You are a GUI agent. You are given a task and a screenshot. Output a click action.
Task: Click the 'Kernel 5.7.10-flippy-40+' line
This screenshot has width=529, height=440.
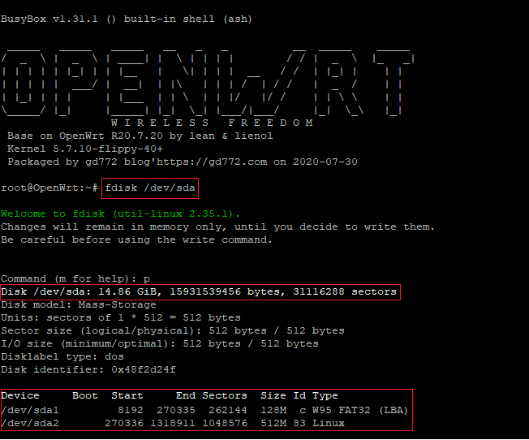pyautogui.click(x=85, y=149)
